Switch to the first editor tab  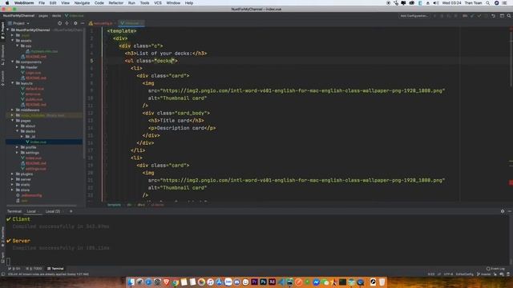tap(102, 23)
